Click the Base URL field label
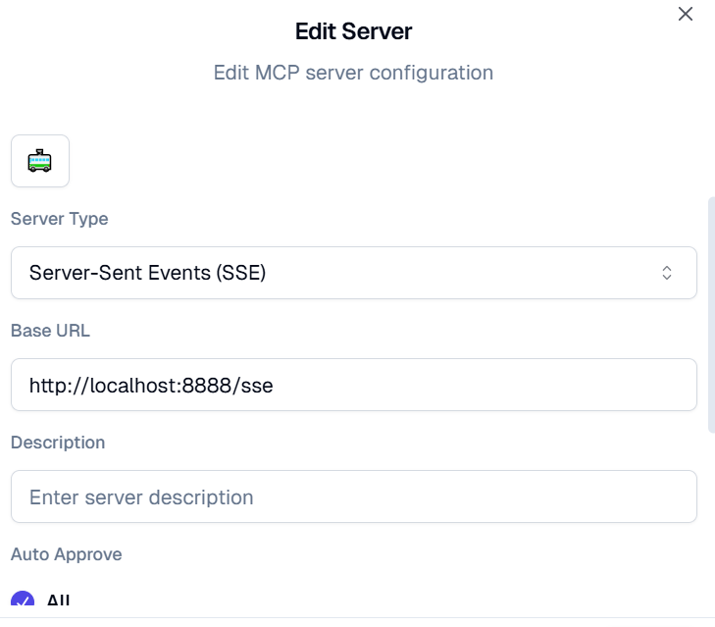 50,331
